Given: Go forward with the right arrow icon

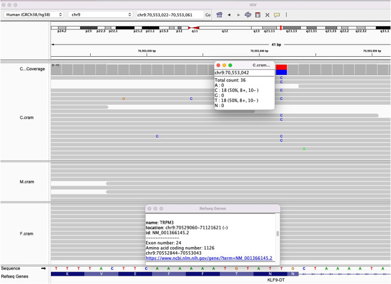Looking at the screenshot, I should tap(238, 13).
